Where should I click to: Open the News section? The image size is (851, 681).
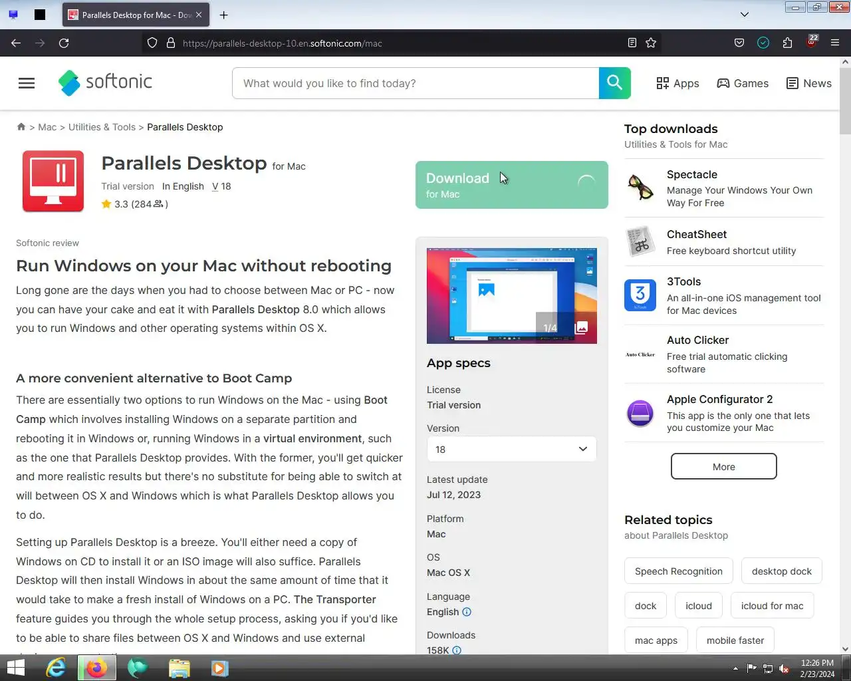809,83
